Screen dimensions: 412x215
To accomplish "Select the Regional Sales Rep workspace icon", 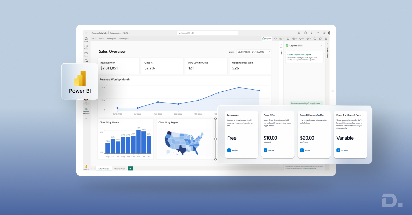I will (85, 109).
